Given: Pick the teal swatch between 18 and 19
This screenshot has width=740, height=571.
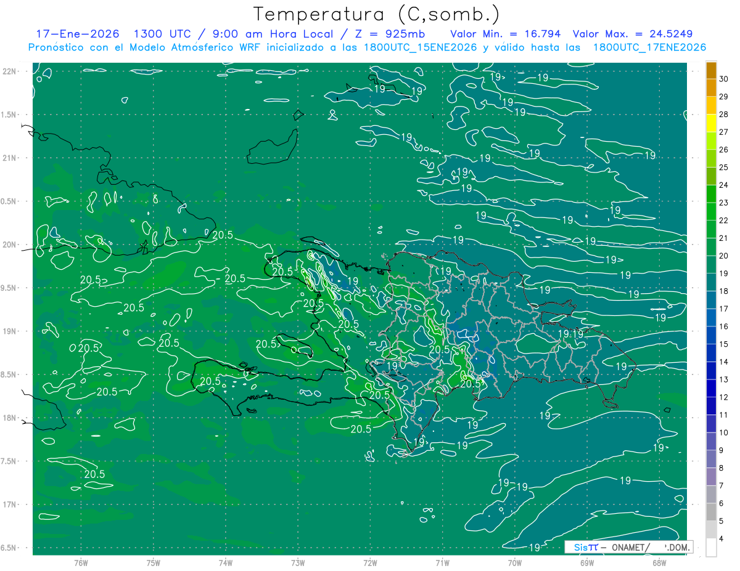Looking at the screenshot, I should (711, 282).
